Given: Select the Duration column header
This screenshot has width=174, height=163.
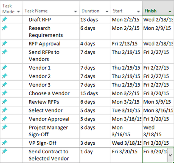Looking at the screenshot, I should coord(95,8).
